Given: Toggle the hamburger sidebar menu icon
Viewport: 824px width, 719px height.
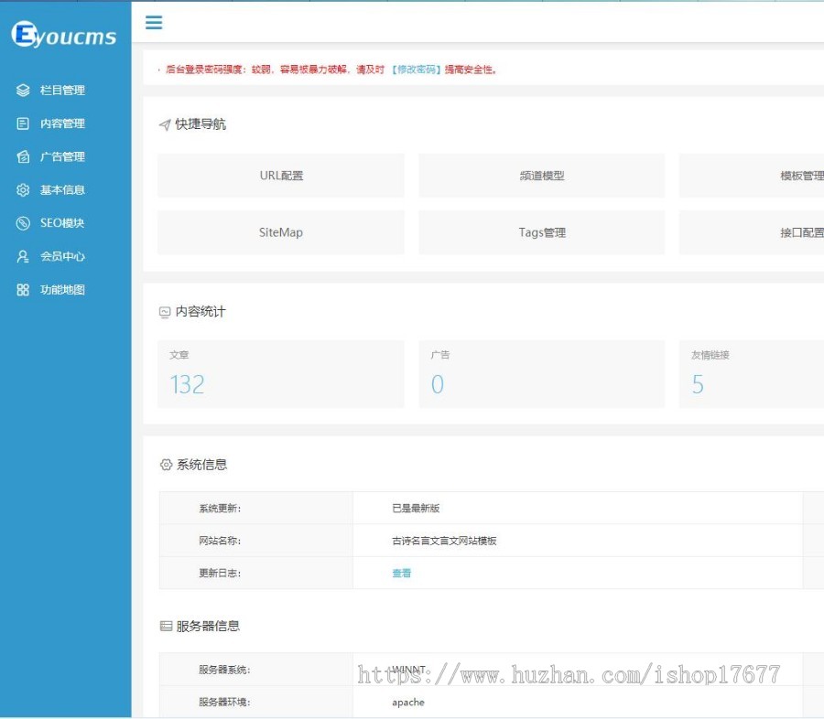Looking at the screenshot, I should [154, 22].
